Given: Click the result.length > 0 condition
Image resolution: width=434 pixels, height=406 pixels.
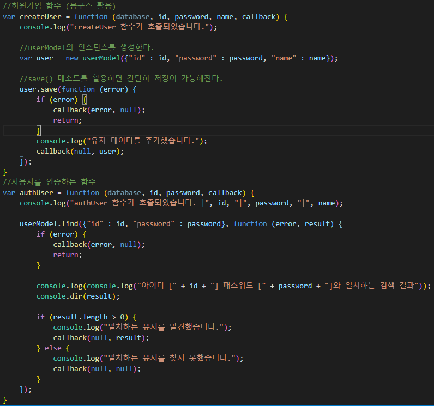Looking at the screenshot, I should pos(88,317).
